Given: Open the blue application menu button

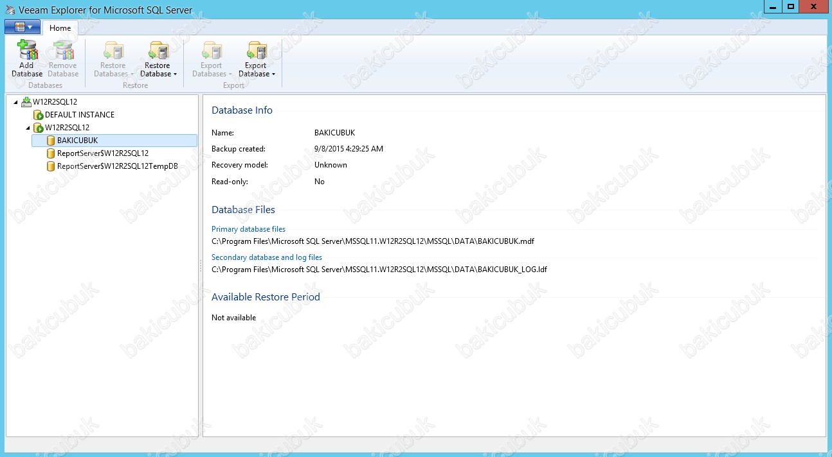Looking at the screenshot, I should coord(23,27).
